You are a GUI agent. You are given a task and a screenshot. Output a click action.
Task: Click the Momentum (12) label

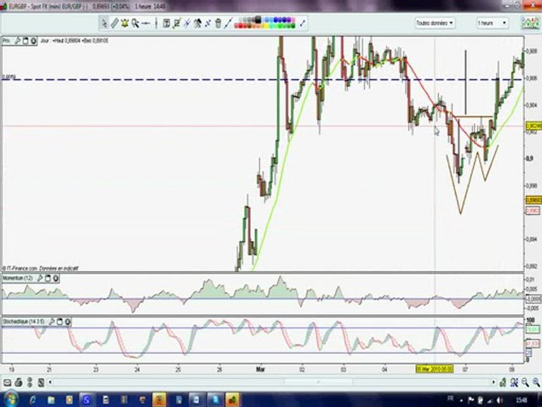click(x=18, y=278)
